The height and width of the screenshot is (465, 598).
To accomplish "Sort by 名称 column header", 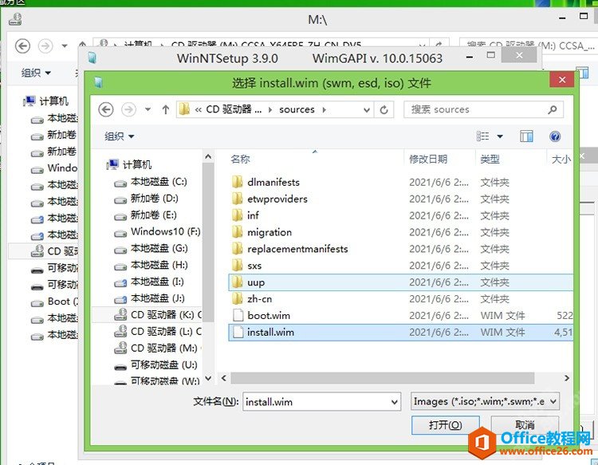I will pyautogui.click(x=240, y=159).
